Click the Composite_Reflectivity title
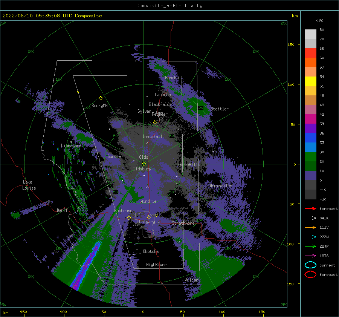The width and height of the screenshot is (339, 317). point(169,6)
